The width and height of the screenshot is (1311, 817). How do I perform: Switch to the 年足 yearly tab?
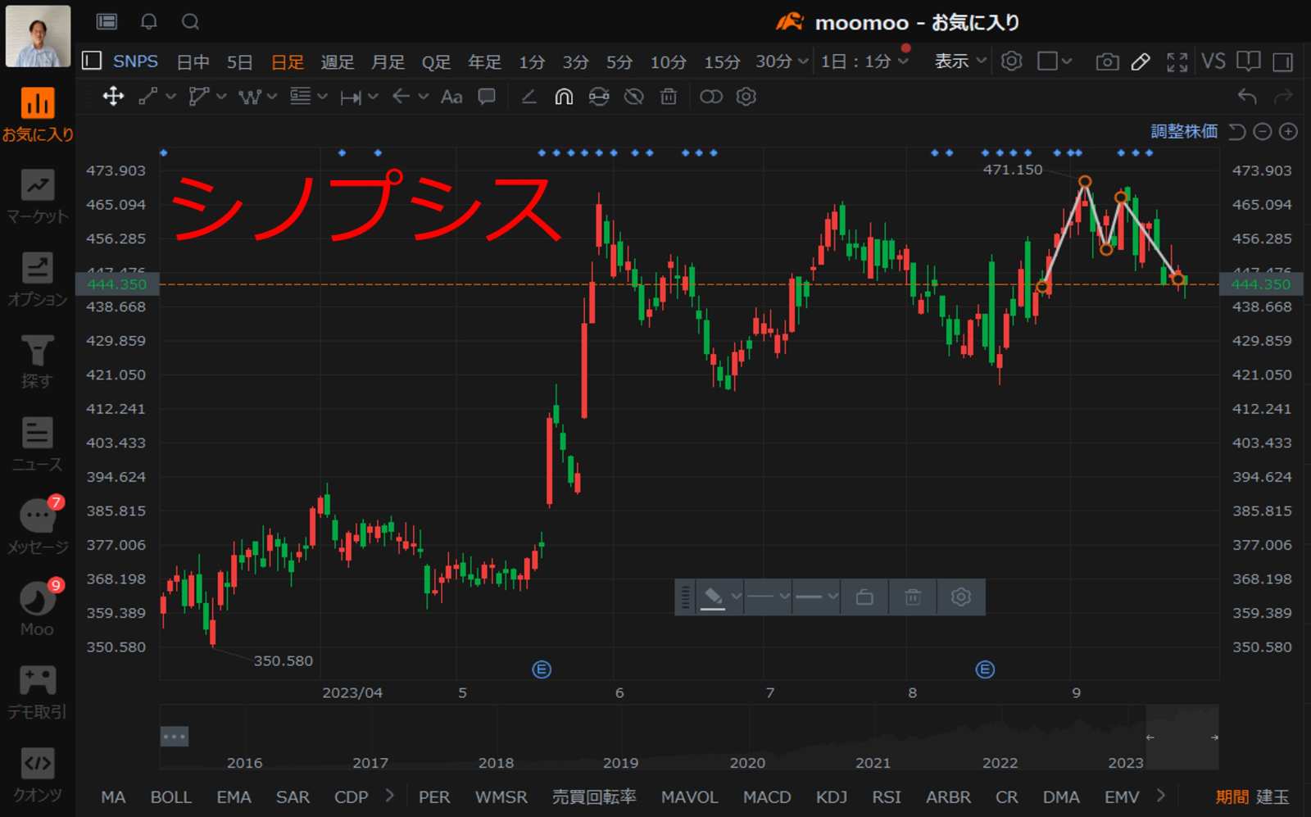[484, 62]
